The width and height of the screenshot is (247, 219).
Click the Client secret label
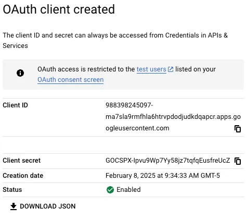21,161
